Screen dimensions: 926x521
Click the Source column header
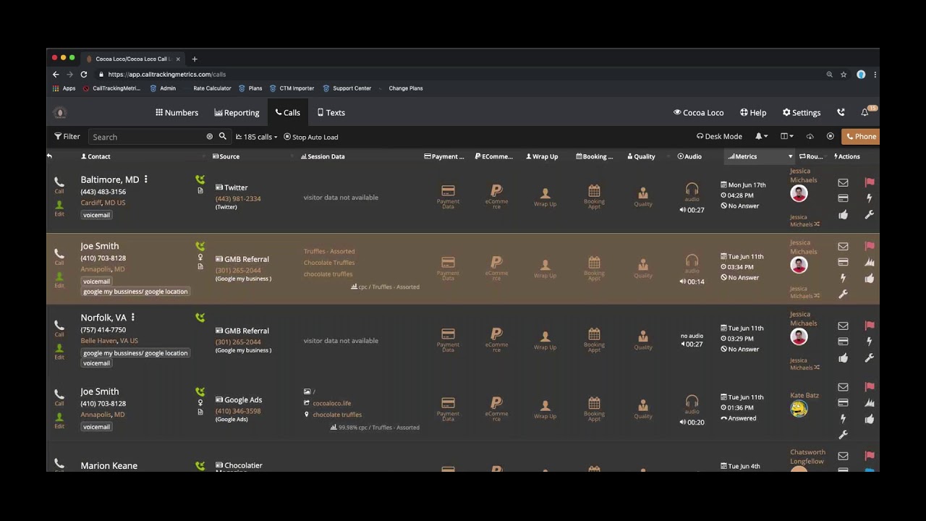226,156
